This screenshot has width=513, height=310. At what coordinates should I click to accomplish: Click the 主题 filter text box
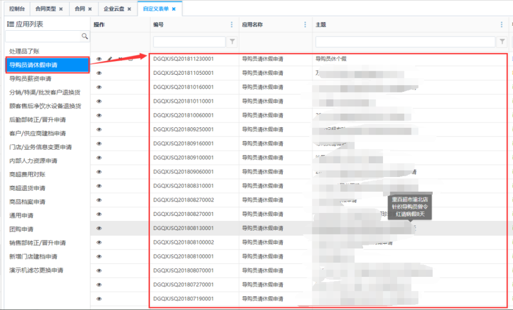click(x=406, y=42)
